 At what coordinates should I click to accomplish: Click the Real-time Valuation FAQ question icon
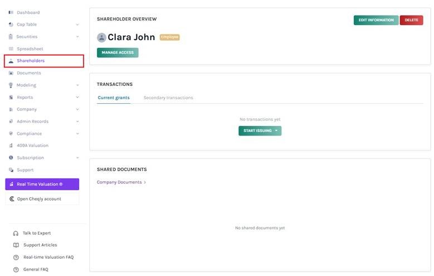16,258
